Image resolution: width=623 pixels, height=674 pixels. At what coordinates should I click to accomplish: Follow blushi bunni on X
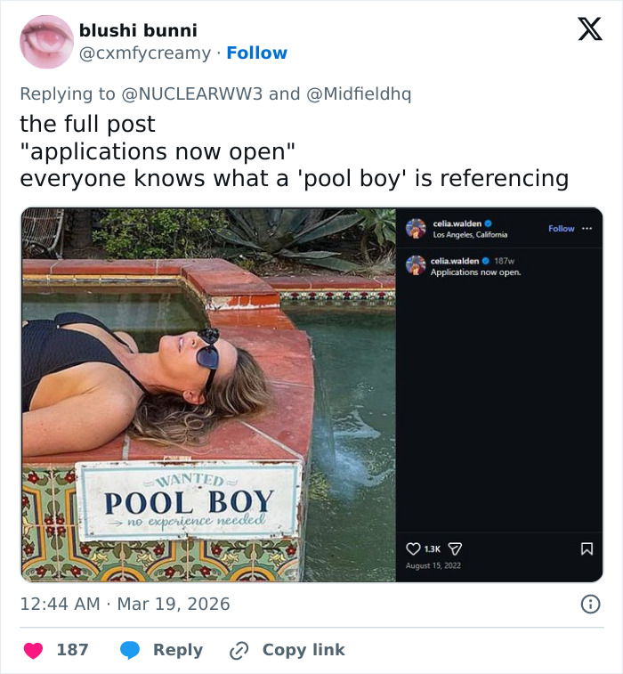point(256,53)
